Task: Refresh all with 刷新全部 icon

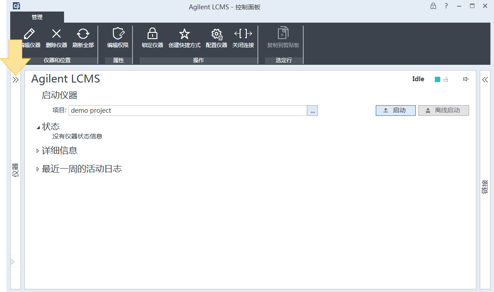Action: (x=83, y=34)
